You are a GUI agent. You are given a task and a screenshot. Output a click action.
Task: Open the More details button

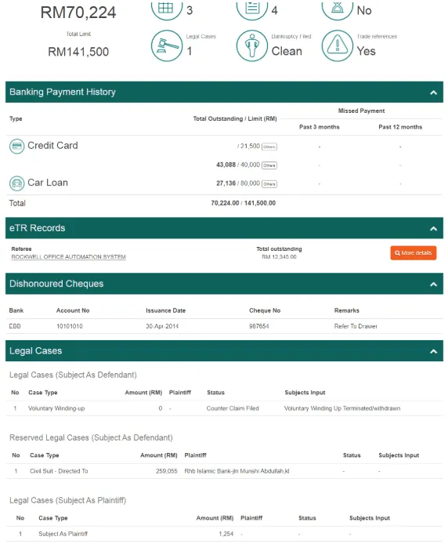414,253
